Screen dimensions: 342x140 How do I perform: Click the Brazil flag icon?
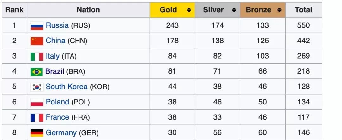(37, 72)
